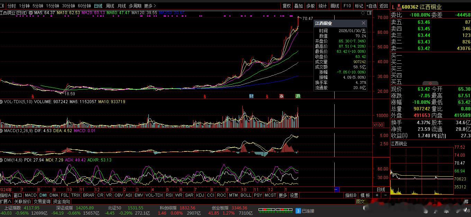The image size is (471, 217).
Task: Switch indicator to TRIX
Action: point(76,195)
